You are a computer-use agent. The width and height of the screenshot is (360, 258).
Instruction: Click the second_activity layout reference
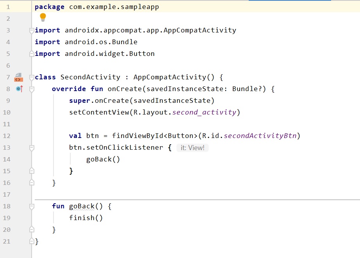click(x=204, y=113)
